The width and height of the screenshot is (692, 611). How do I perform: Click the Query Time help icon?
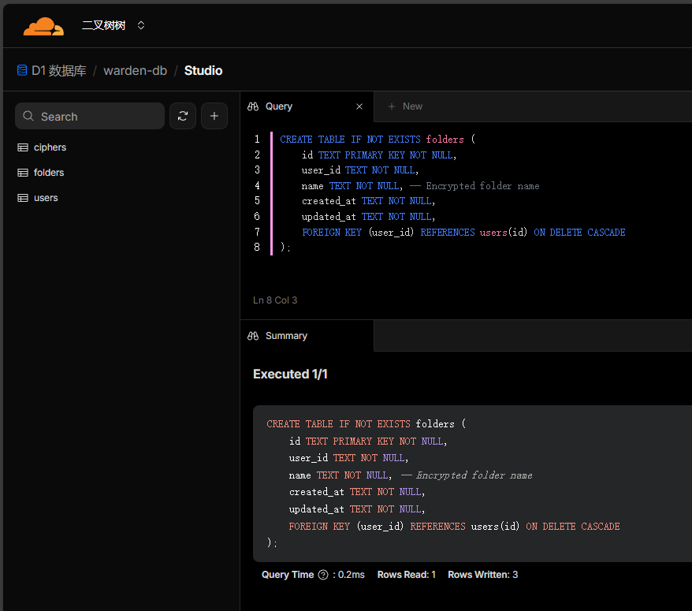point(323,575)
